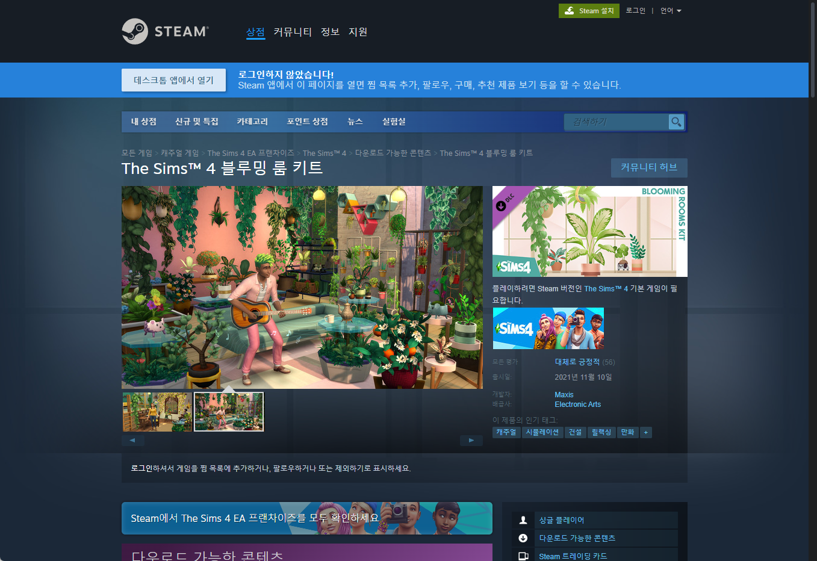This screenshot has height=561, width=817.
Task: Click The Sims 4 base game banner
Action: coord(548,328)
